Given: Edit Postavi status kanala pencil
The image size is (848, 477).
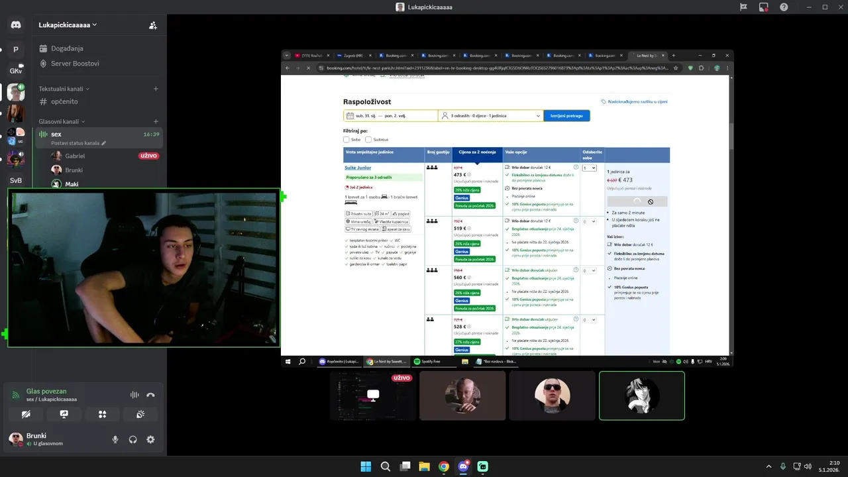Looking at the screenshot, I should tap(103, 143).
